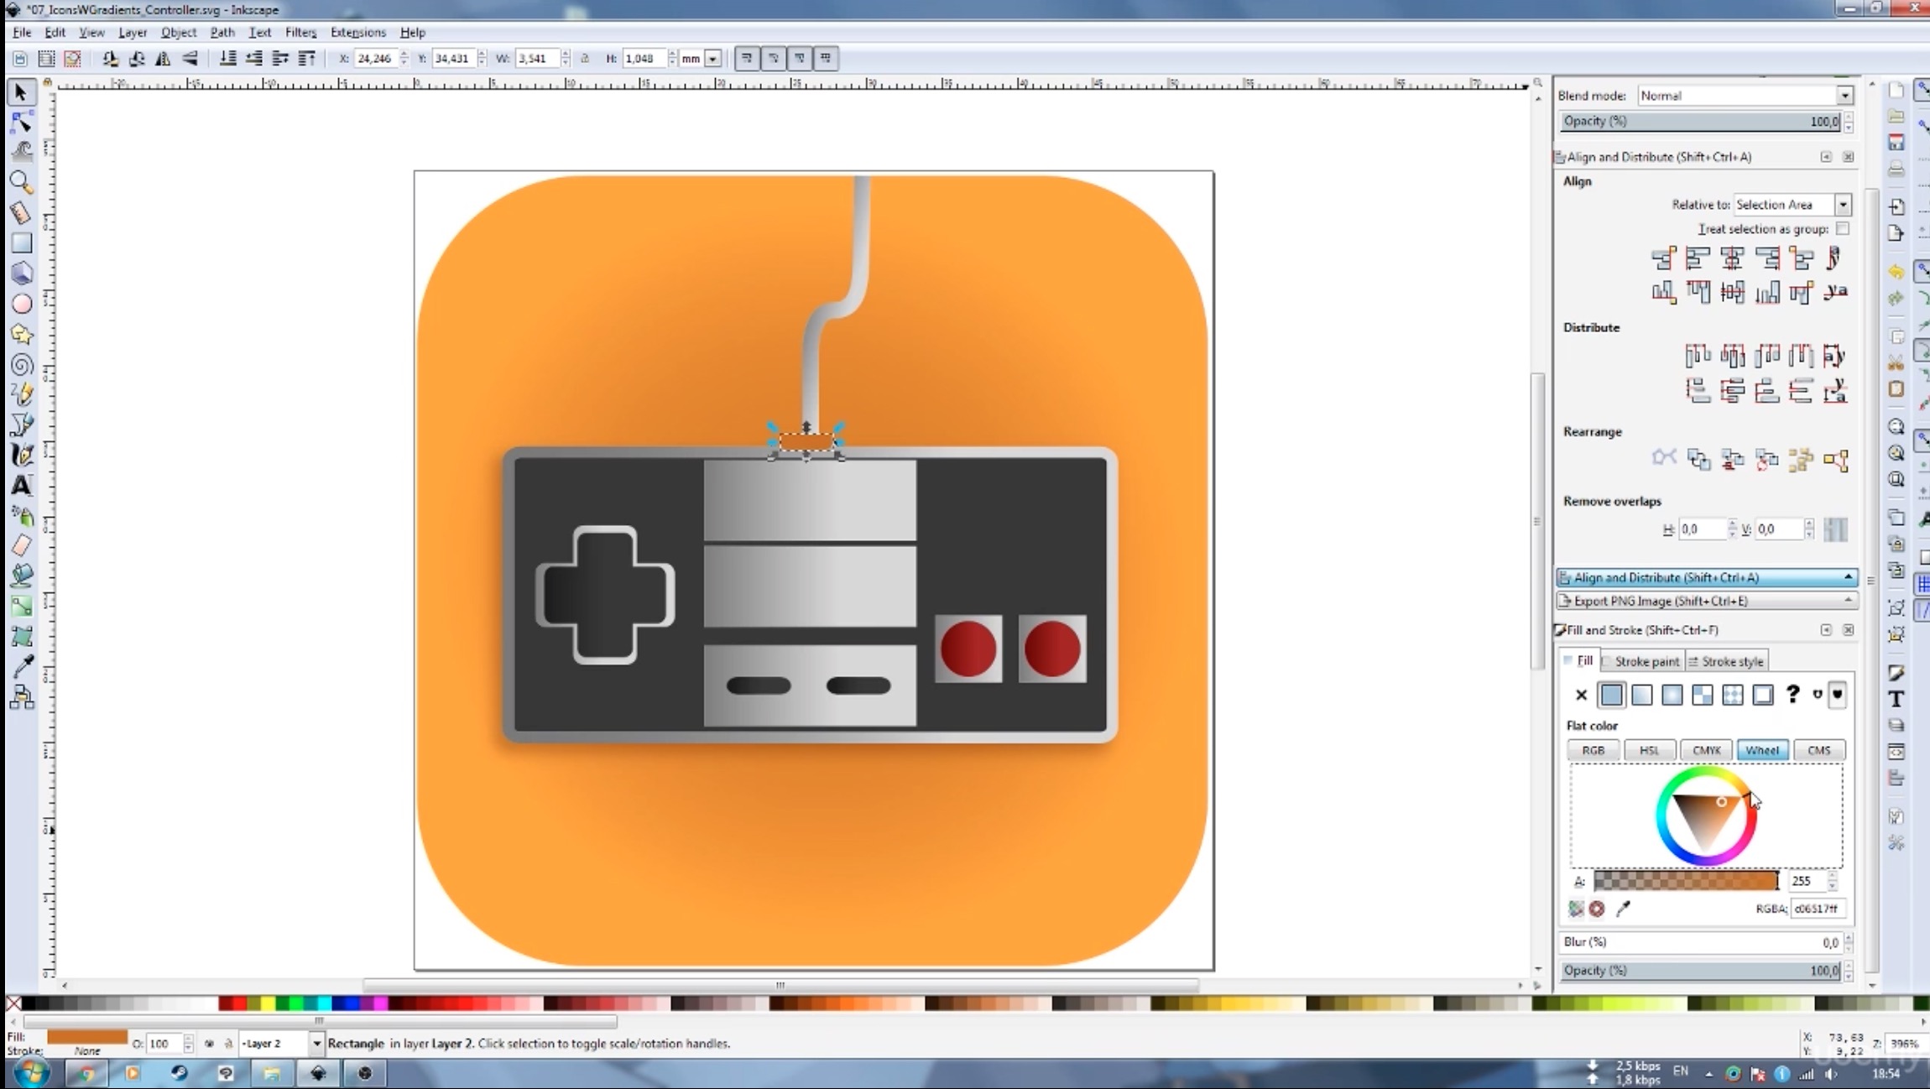The image size is (1930, 1089).
Task: Toggle scale stroke width when scaling
Action: pyautogui.click(x=746, y=58)
